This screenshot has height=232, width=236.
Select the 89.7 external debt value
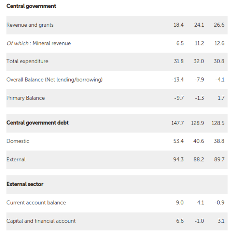pos(219,160)
